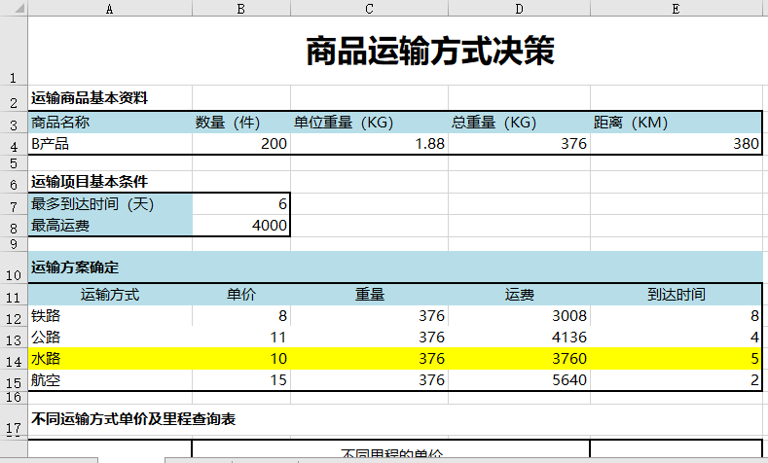Select the 最高运费 value 4000 cell

240,226
